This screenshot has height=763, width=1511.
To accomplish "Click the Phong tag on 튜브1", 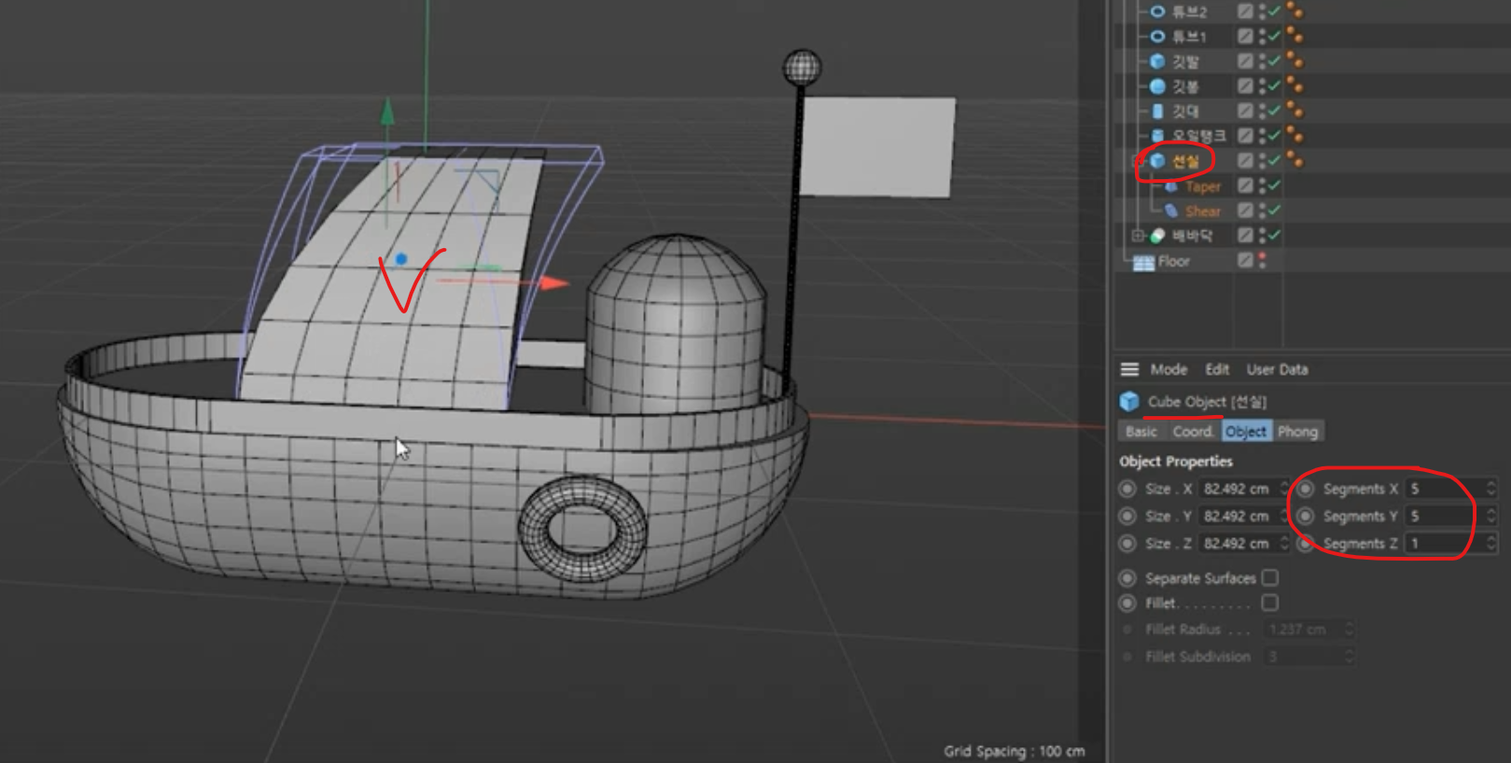I will click(1295, 36).
